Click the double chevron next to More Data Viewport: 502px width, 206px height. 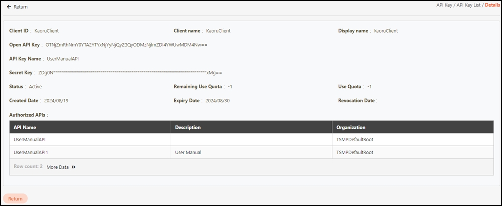tap(74, 167)
